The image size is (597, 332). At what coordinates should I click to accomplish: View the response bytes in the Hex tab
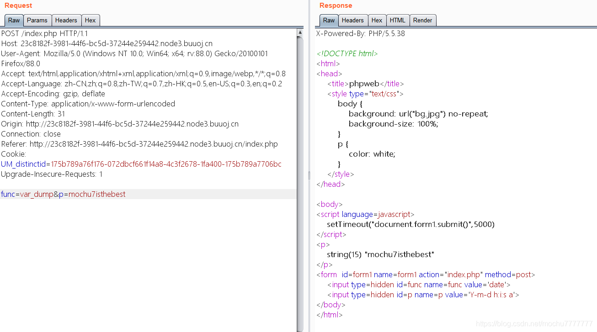pos(377,20)
